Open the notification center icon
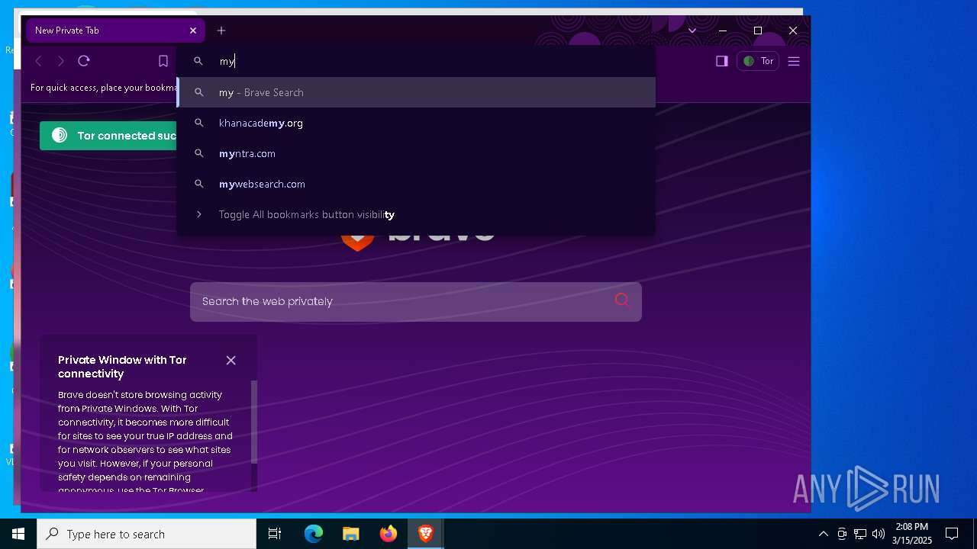The height and width of the screenshot is (549, 977). click(952, 534)
